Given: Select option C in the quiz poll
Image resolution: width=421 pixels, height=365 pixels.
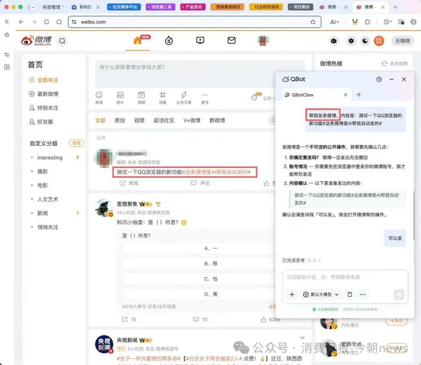Looking at the screenshot, I should (x=211, y=279).
